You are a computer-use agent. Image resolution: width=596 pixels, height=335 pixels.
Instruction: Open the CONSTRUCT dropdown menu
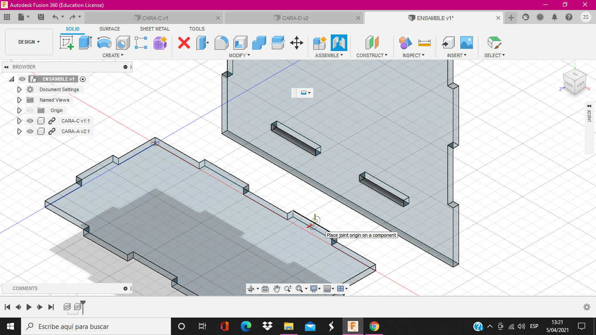[372, 55]
